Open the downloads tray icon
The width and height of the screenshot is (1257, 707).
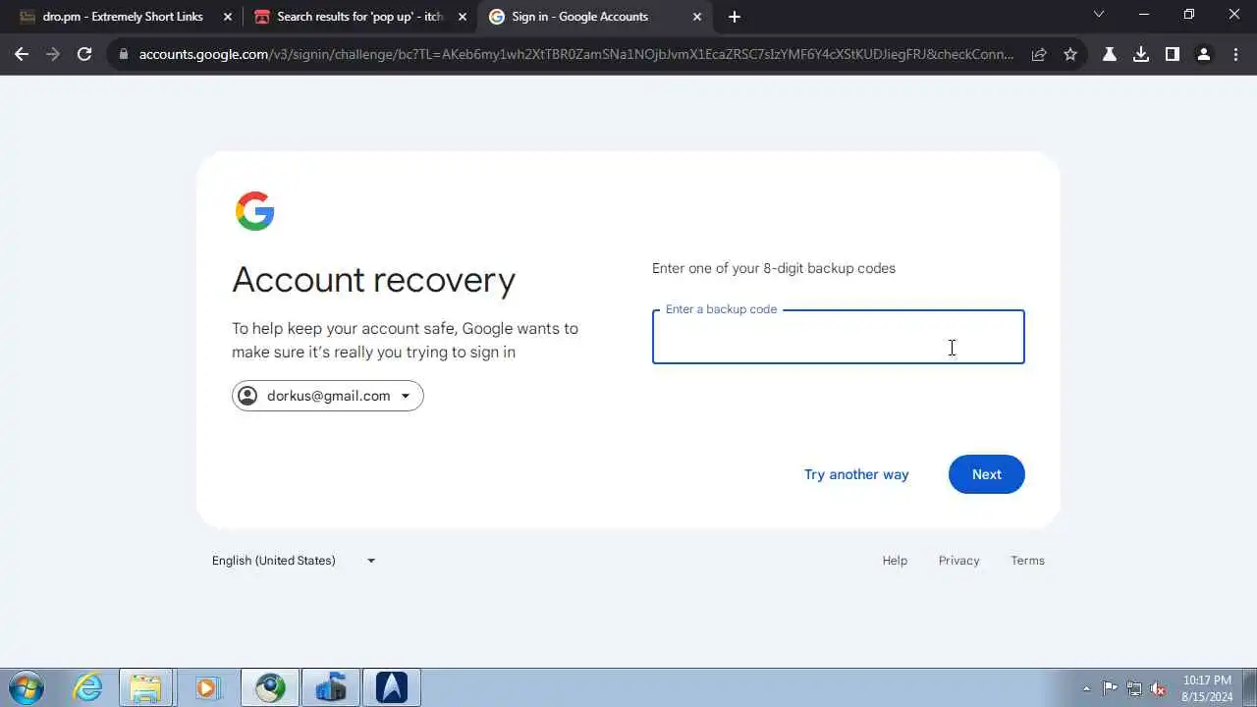(x=1141, y=55)
